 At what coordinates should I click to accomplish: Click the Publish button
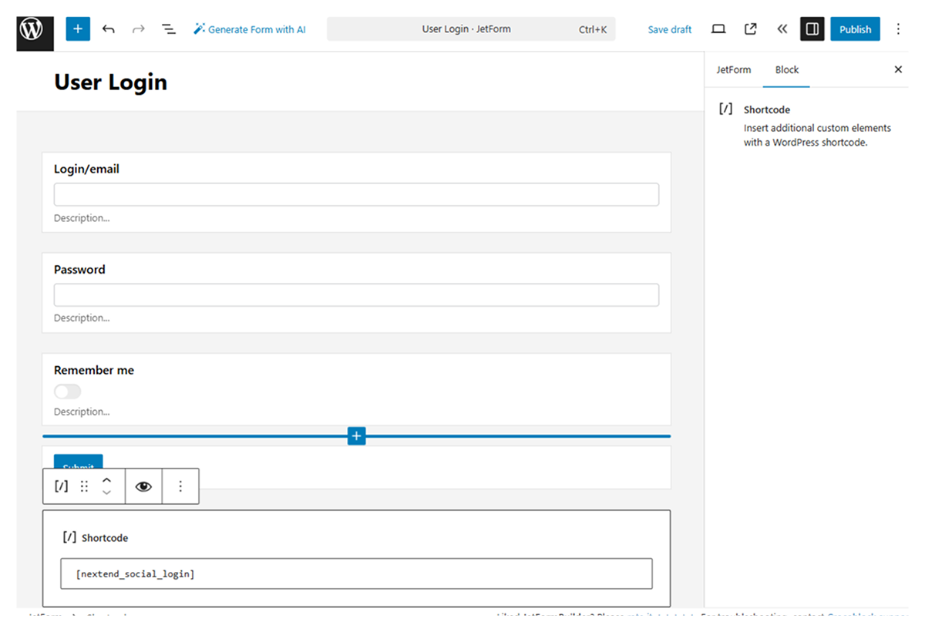click(x=855, y=29)
